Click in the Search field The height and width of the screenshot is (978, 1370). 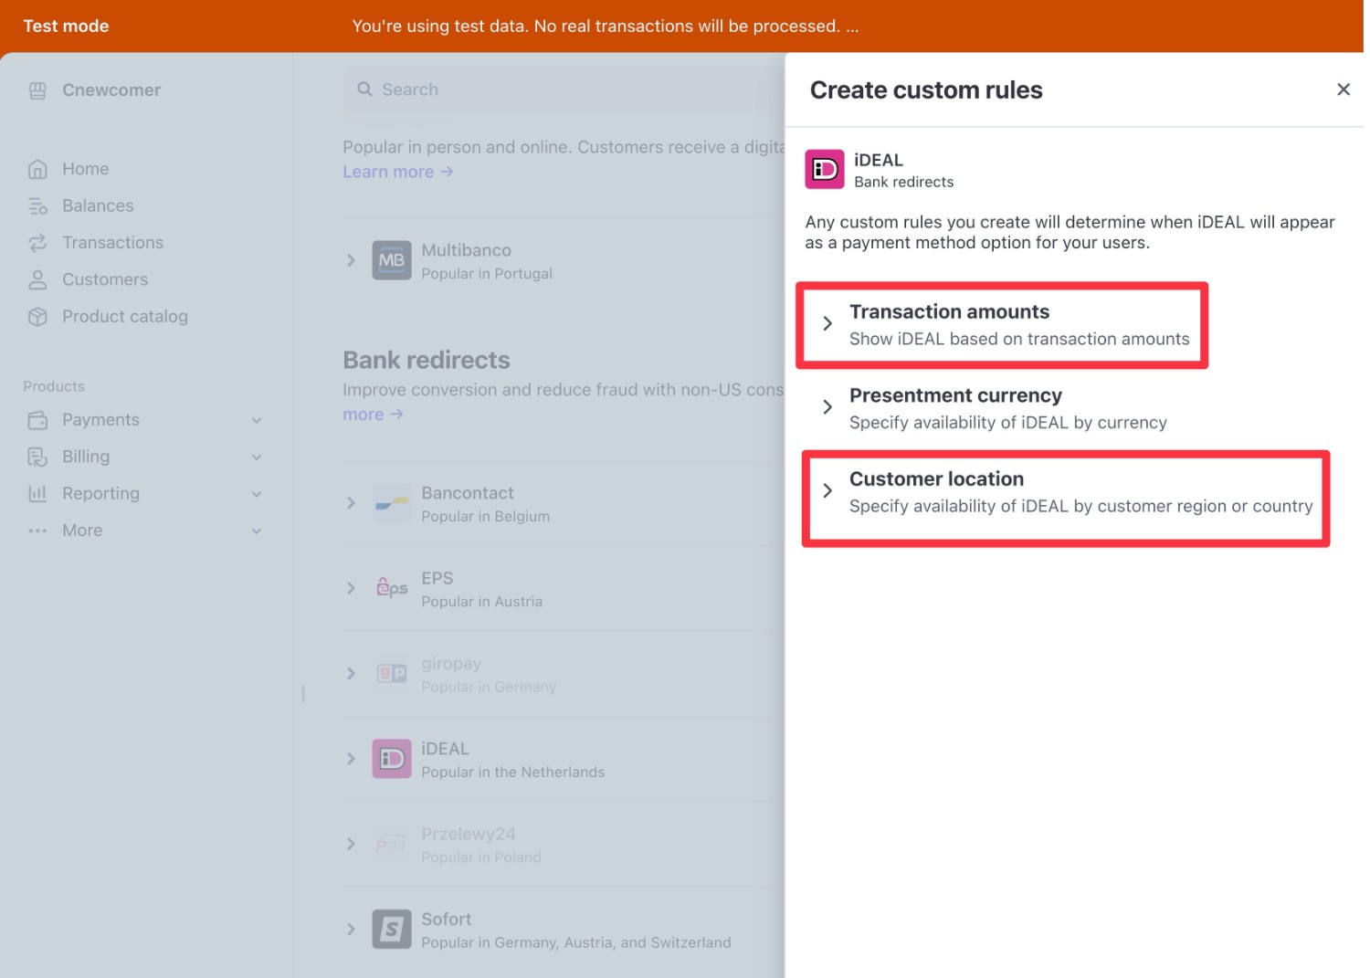[x=563, y=89]
